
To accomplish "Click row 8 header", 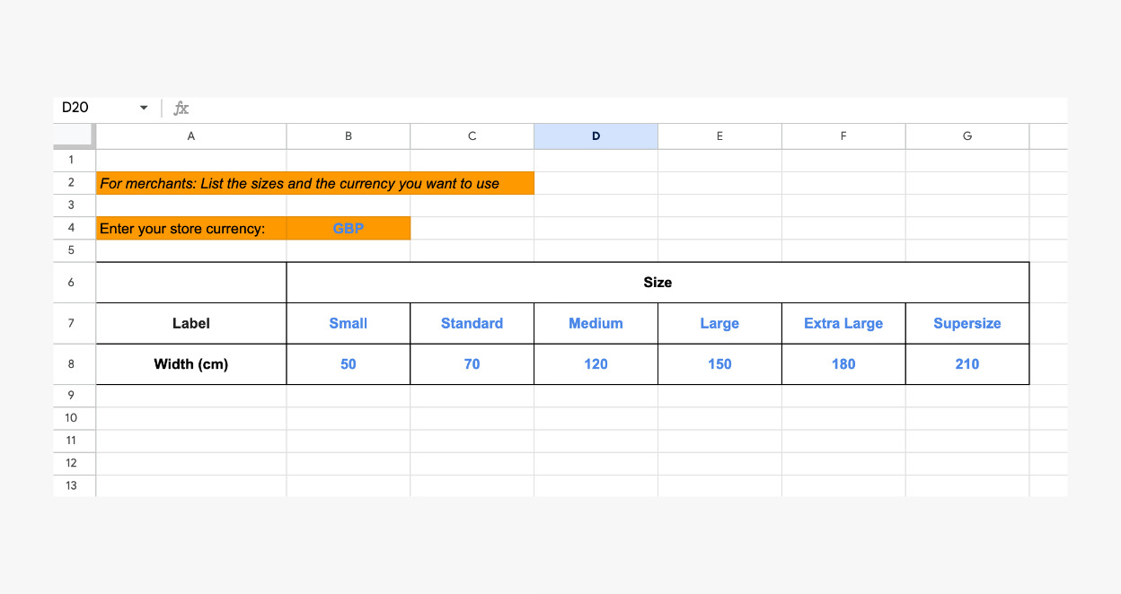I will 74,364.
